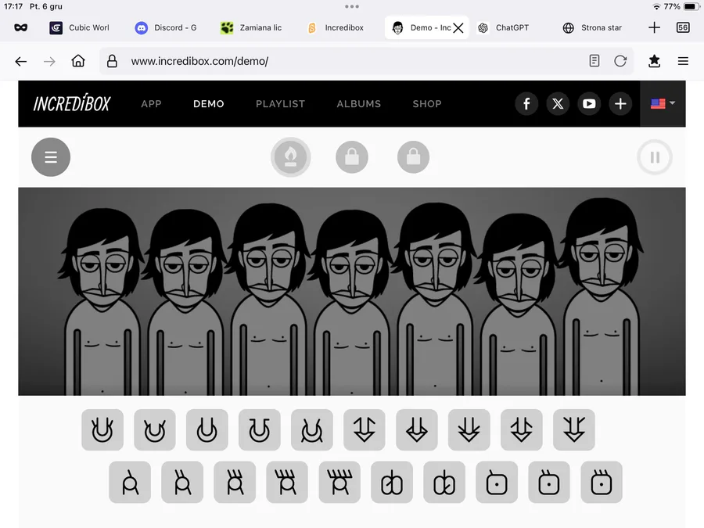Switch to the ChatGPT tab
704x528 pixels.
[x=503, y=28]
